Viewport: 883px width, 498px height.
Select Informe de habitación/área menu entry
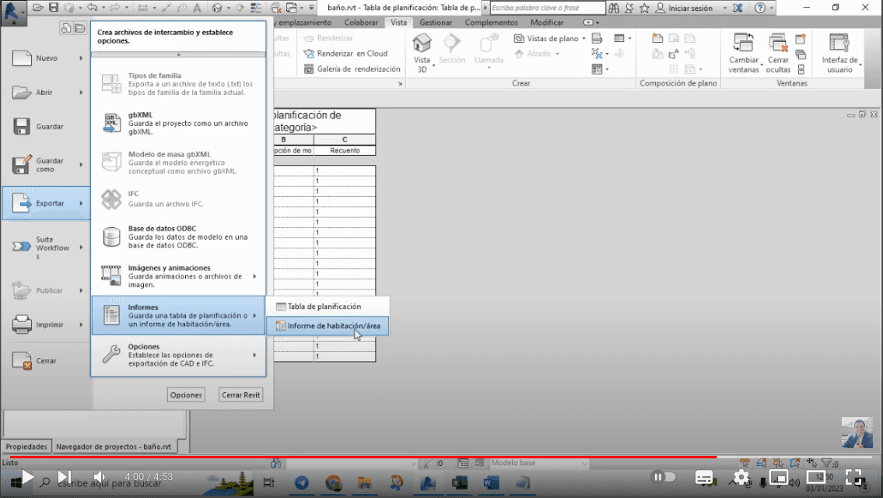tap(333, 326)
